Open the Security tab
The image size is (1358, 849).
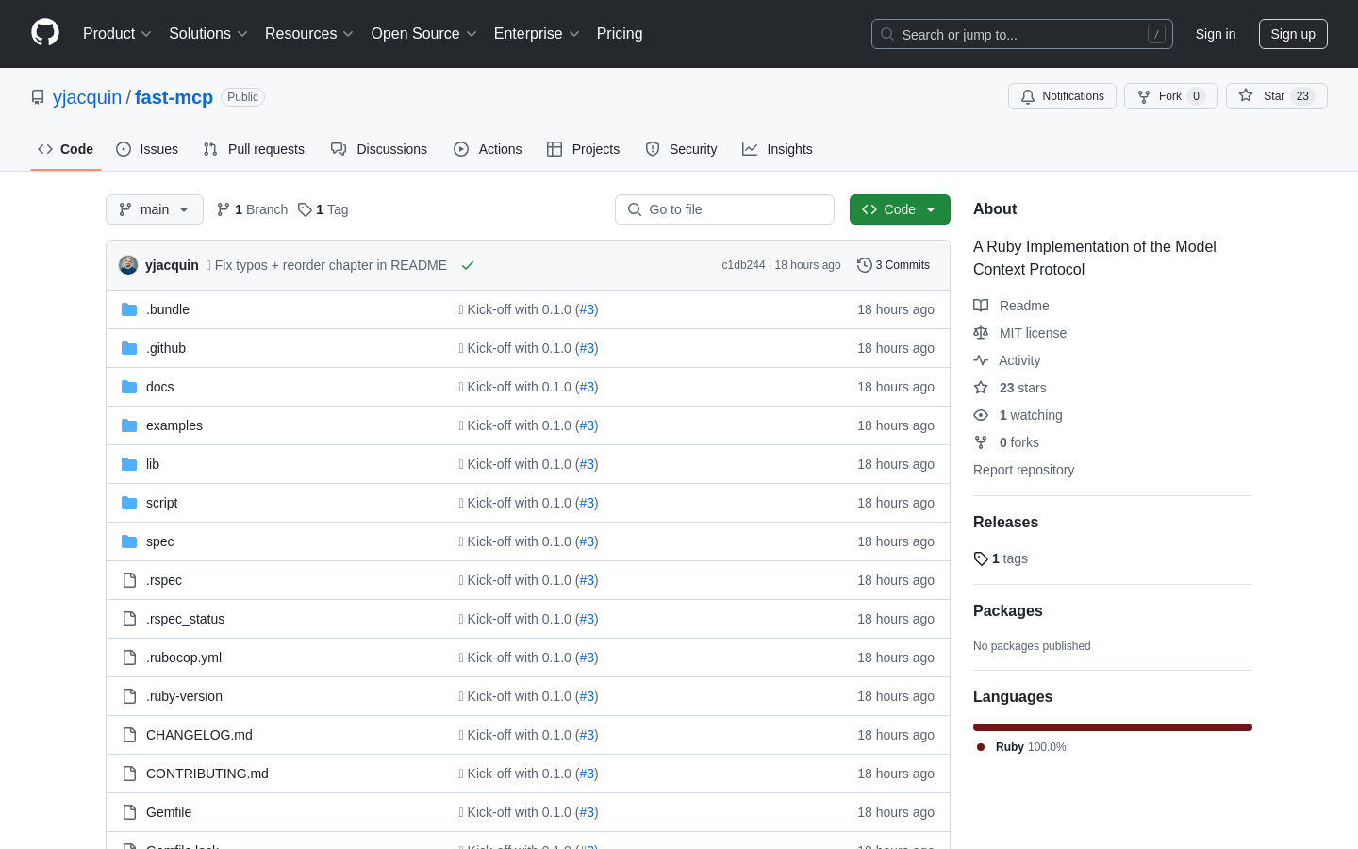tap(681, 149)
